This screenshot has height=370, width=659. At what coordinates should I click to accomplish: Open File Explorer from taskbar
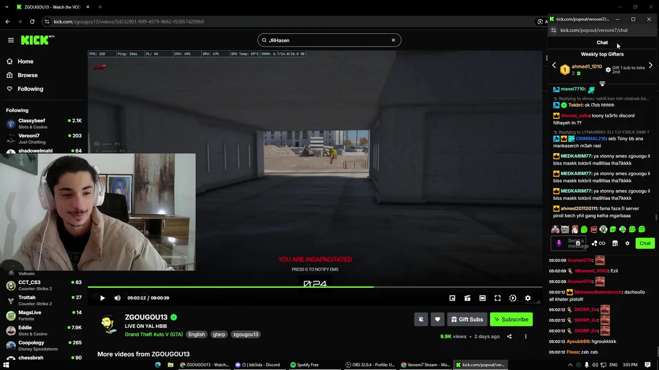pyautogui.click(x=170, y=365)
